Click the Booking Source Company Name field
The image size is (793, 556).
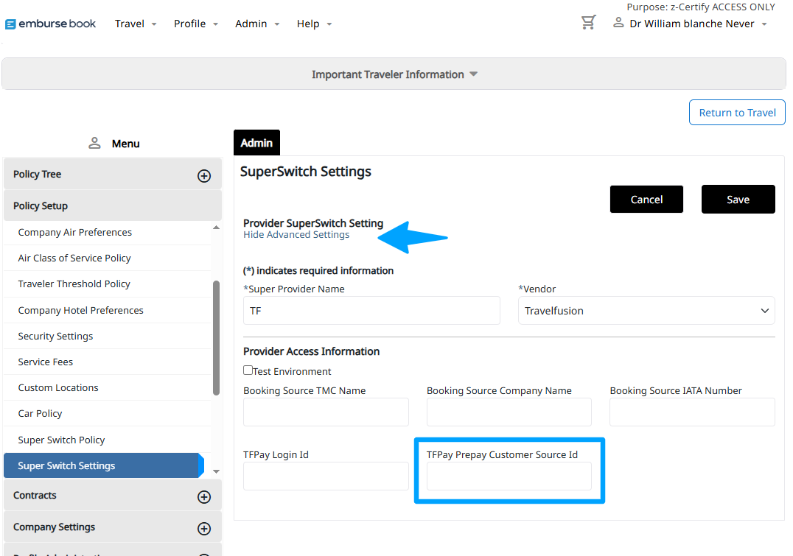point(509,412)
